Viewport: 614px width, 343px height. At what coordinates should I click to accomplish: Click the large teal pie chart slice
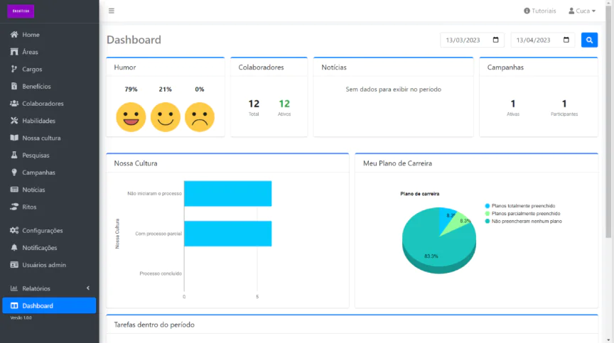426,245
